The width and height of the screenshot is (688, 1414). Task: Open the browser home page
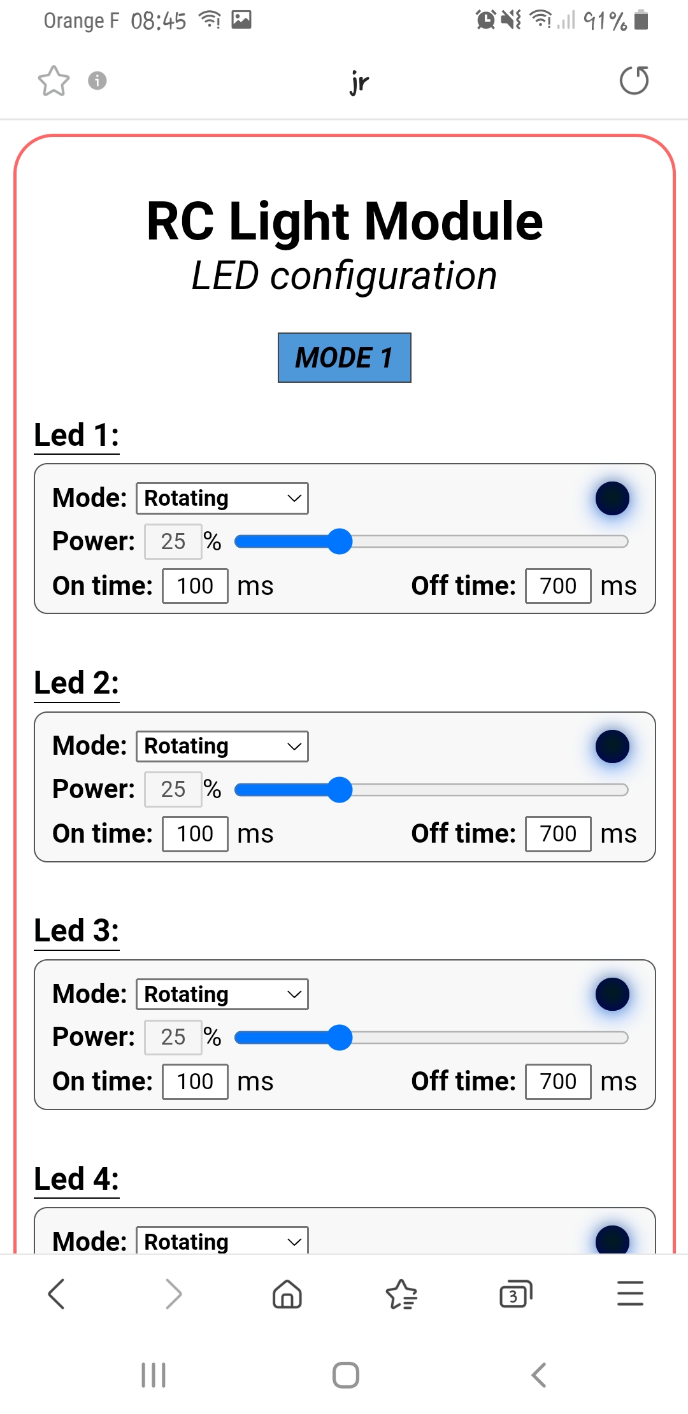tap(287, 1294)
